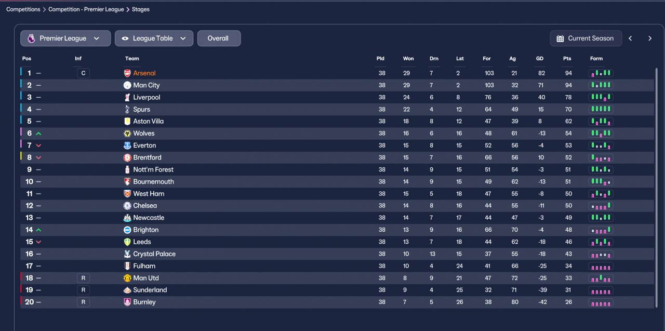
Task: Open the Spurs team link
Action: tap(141, 109)
